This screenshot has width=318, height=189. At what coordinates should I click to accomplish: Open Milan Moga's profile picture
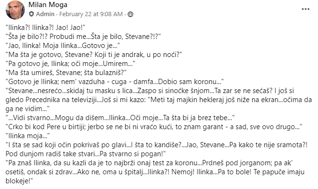[x=15, y=10]
